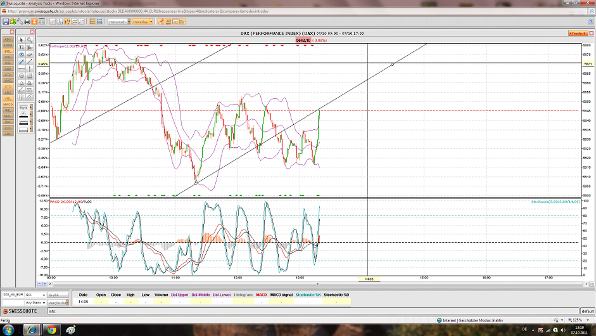Select the thin diagonal line tool
This screenshot has width=596, height=336.
[29, 61]
